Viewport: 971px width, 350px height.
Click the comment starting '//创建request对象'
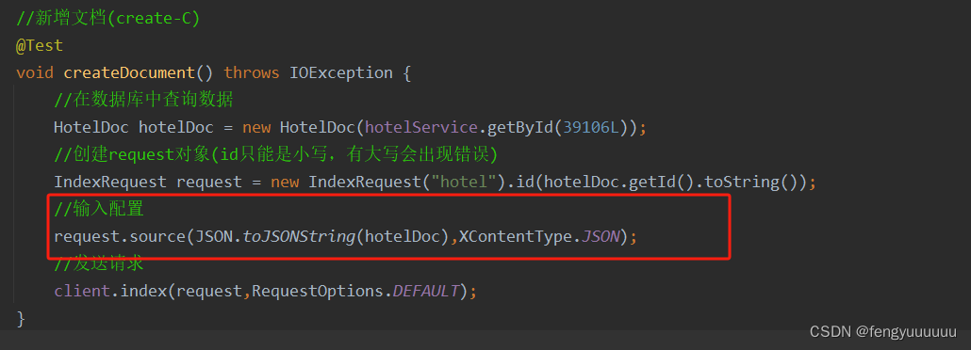[275, 154]
